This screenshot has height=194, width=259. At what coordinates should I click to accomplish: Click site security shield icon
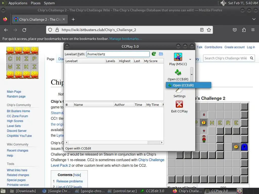point(50,30)
